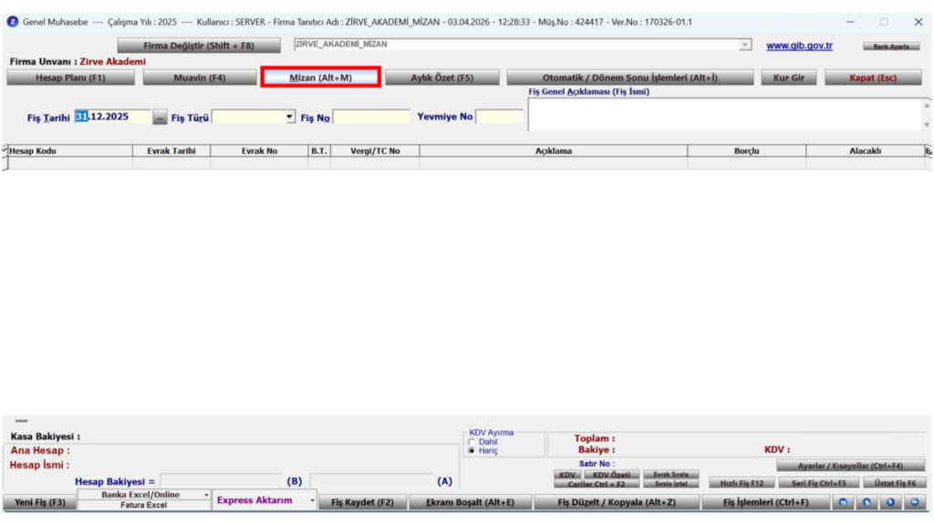Click the Evrak Tarihi column header

coord(171,151)
